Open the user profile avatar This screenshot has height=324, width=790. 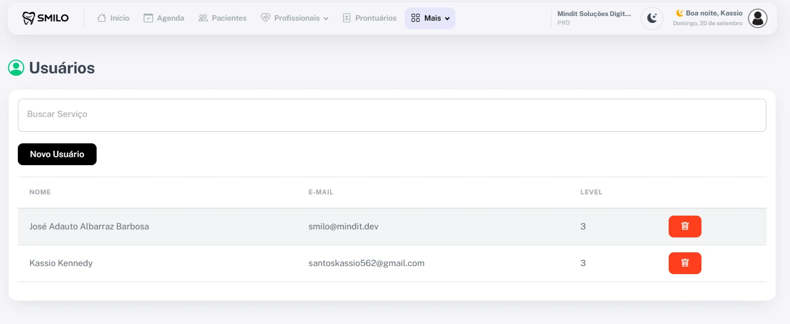pyautogui.click(x=758, y=18)
